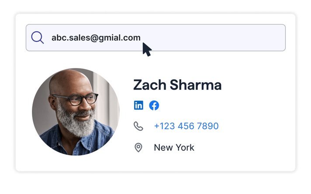The height and width of the screenshot is (194, 311).
Task: Call the number +123 456 7890
Action: tap(186, 126)
